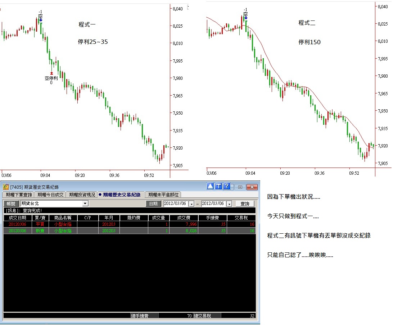The width and height of the screenshot is (398, 325).
Task: Close the 期貨歷史交易紀錄 window
Action: click(252, 187)
